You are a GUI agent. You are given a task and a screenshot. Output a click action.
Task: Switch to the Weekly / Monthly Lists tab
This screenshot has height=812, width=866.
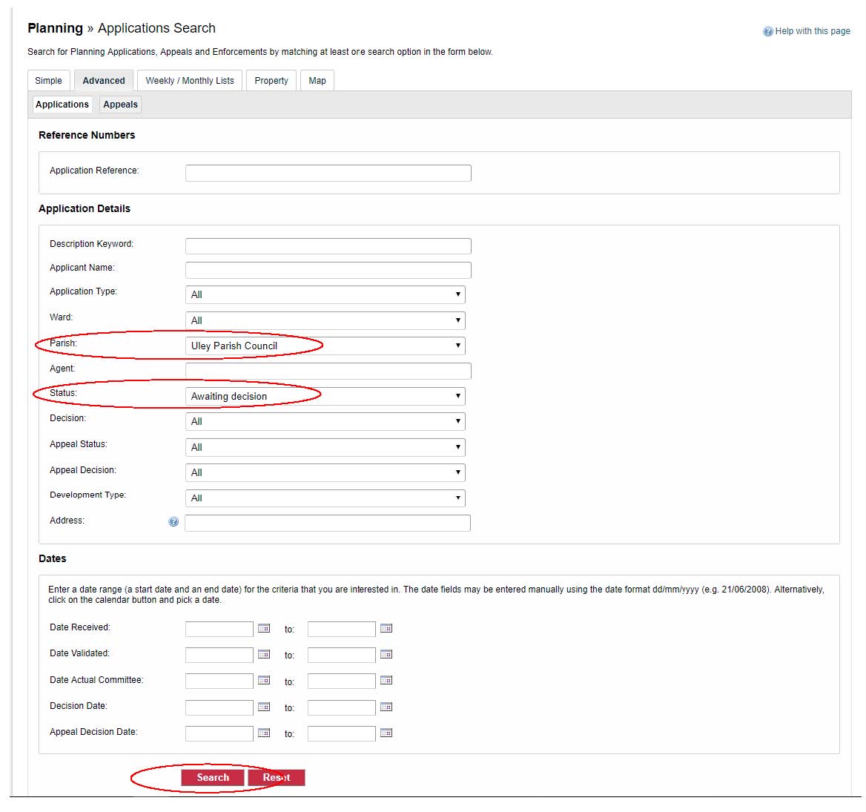coord(190,81)
